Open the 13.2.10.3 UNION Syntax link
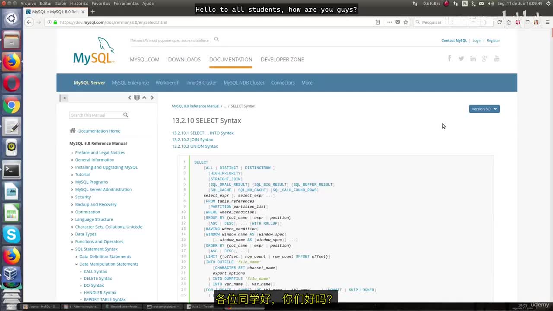The width and height of the screenshot is (553, 311). click(195, 146)
